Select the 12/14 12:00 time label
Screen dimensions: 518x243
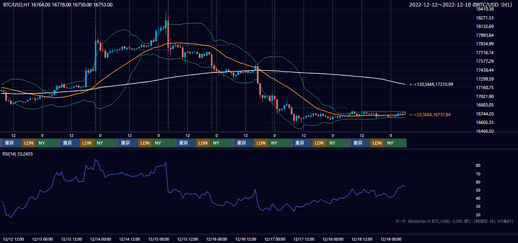coord(129,239)
